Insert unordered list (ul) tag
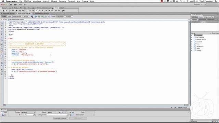Image resolution: width=219 pixels, height=123 pixels. (x=36, y=11)
